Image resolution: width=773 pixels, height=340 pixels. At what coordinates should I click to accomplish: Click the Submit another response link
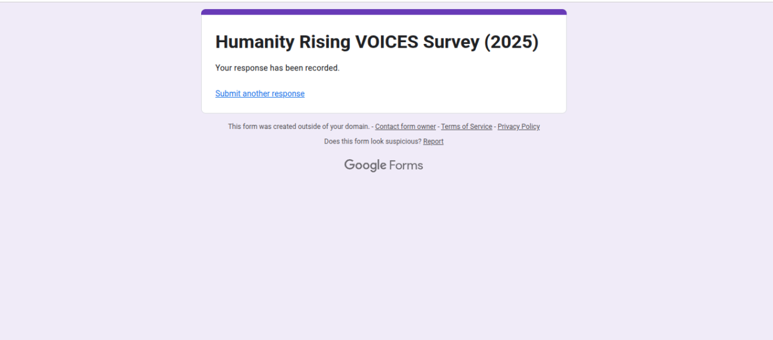tap(260, 93)
